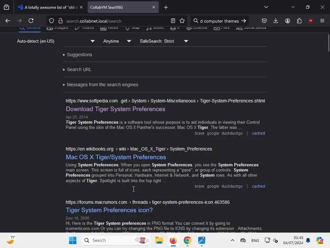Image resolution: width=330 pixels, height=248 pixels.
Task: Click the search box magnifier icon
Action: click(196, 21)
